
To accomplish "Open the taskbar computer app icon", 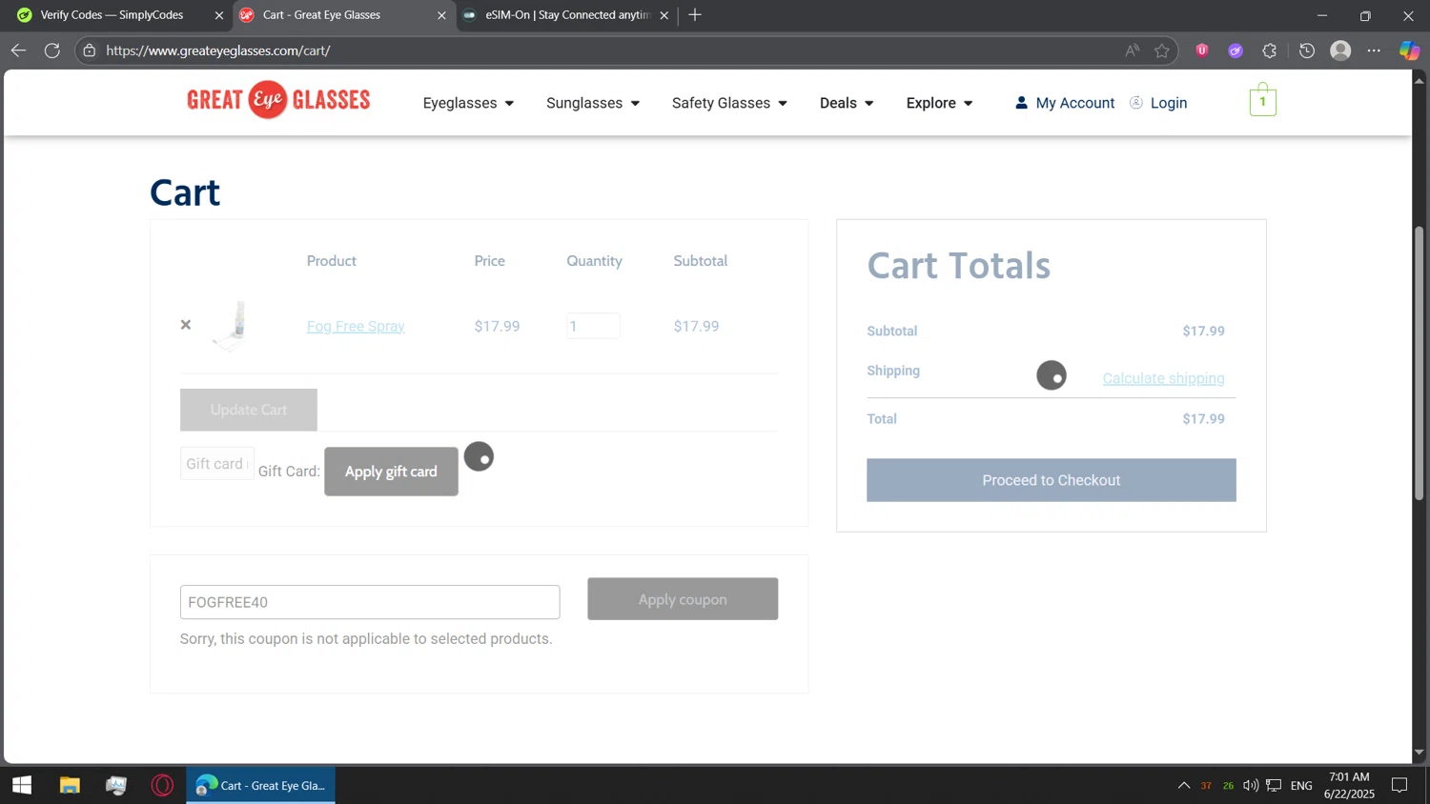I will coord(116,785).
